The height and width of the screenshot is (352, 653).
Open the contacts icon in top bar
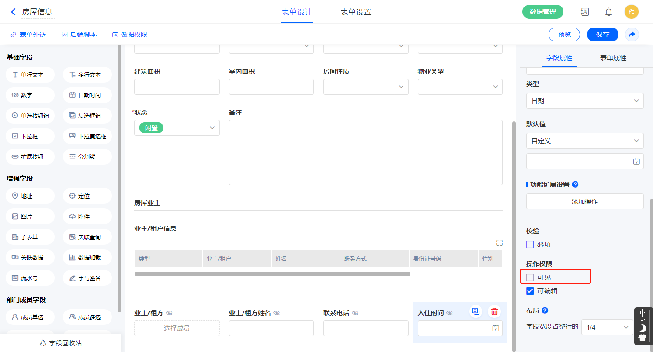click(x=584, y=12)
